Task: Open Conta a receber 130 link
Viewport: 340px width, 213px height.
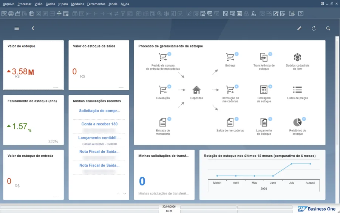Action: (99, 124)
